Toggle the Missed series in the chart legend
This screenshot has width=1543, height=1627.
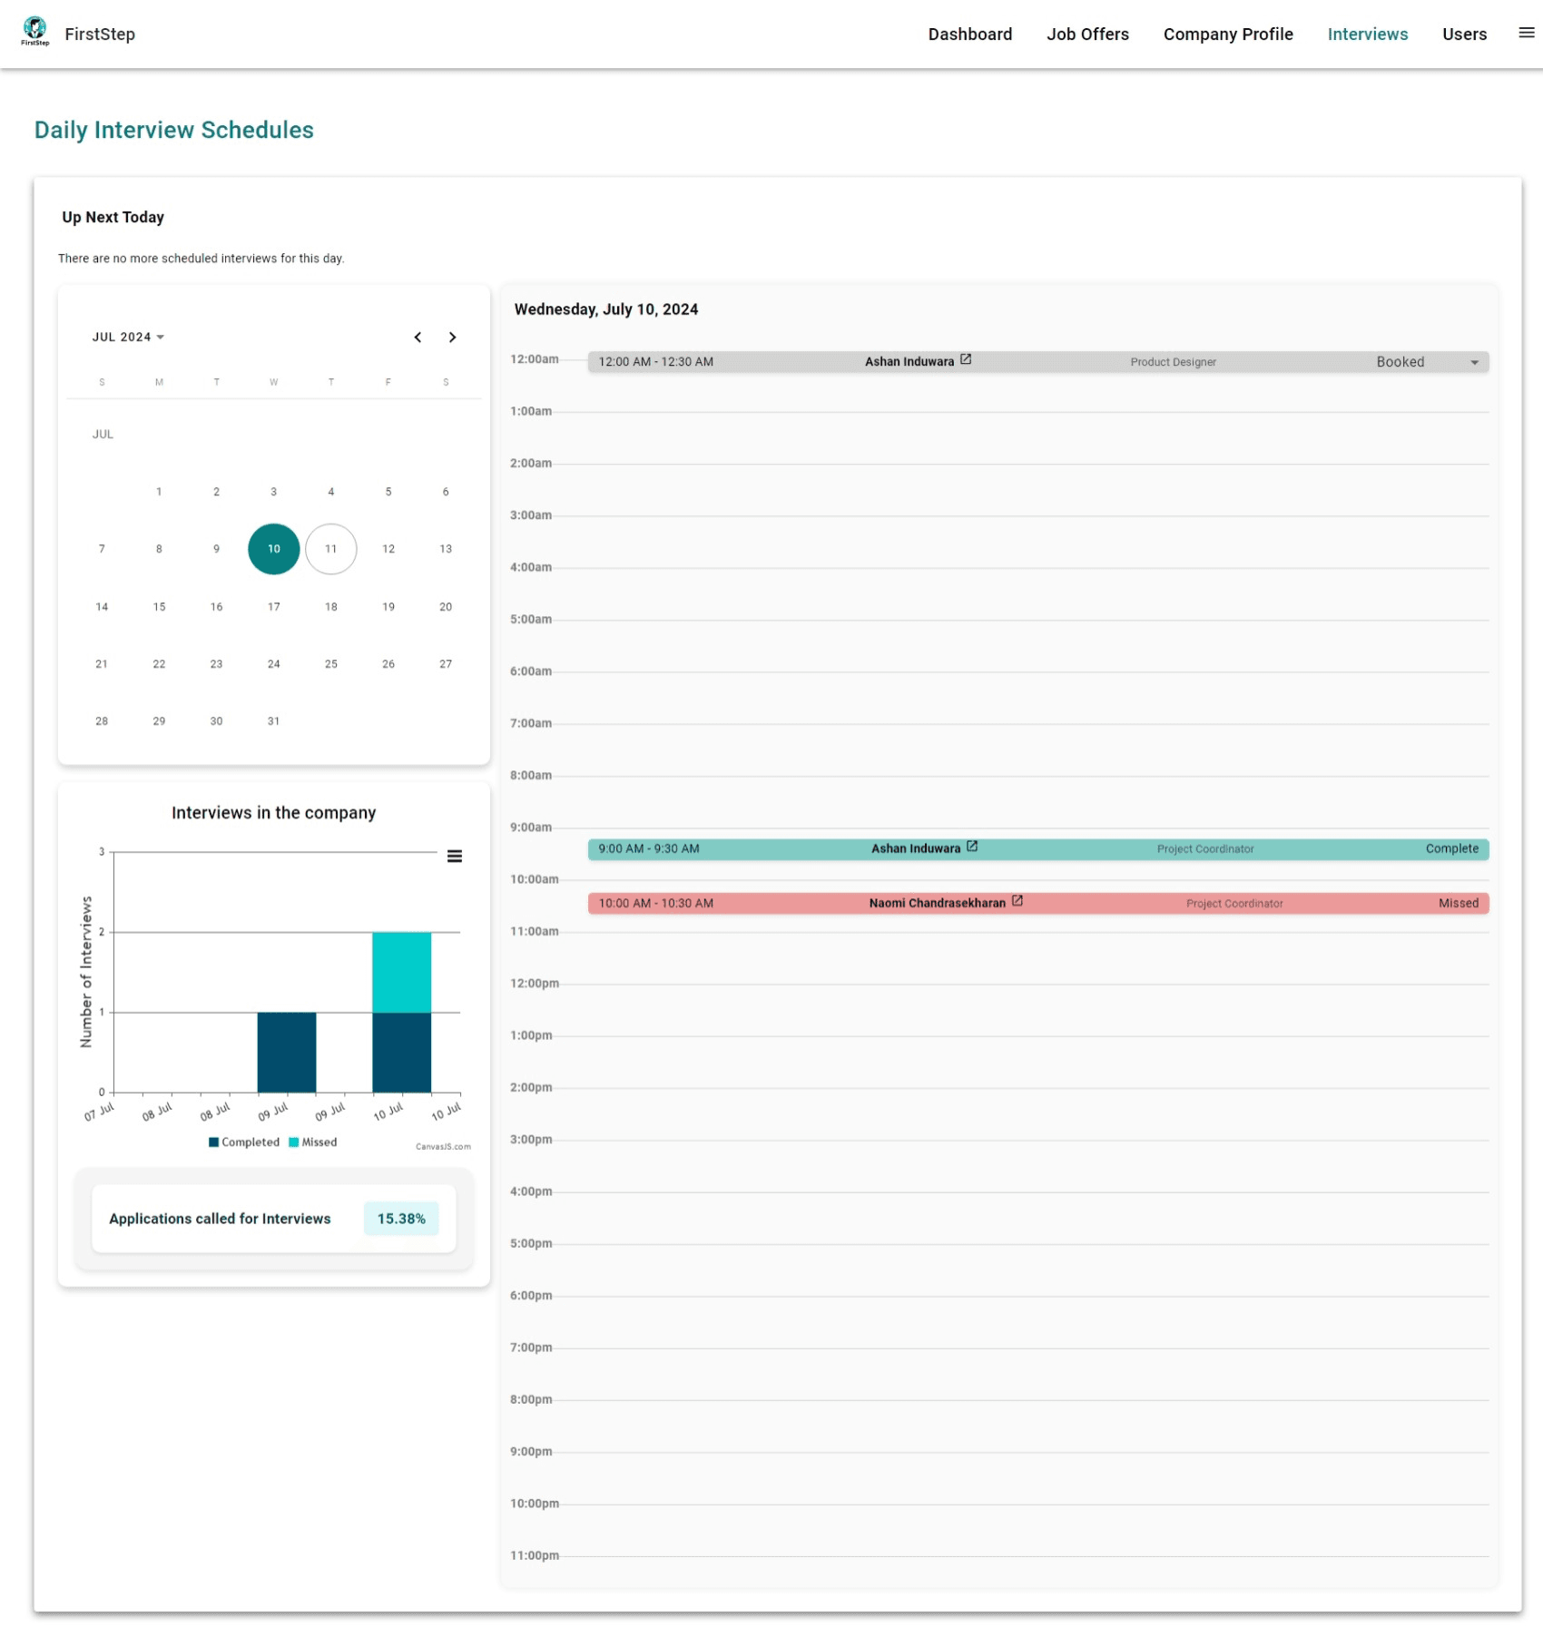click(x=313, y=1142)
